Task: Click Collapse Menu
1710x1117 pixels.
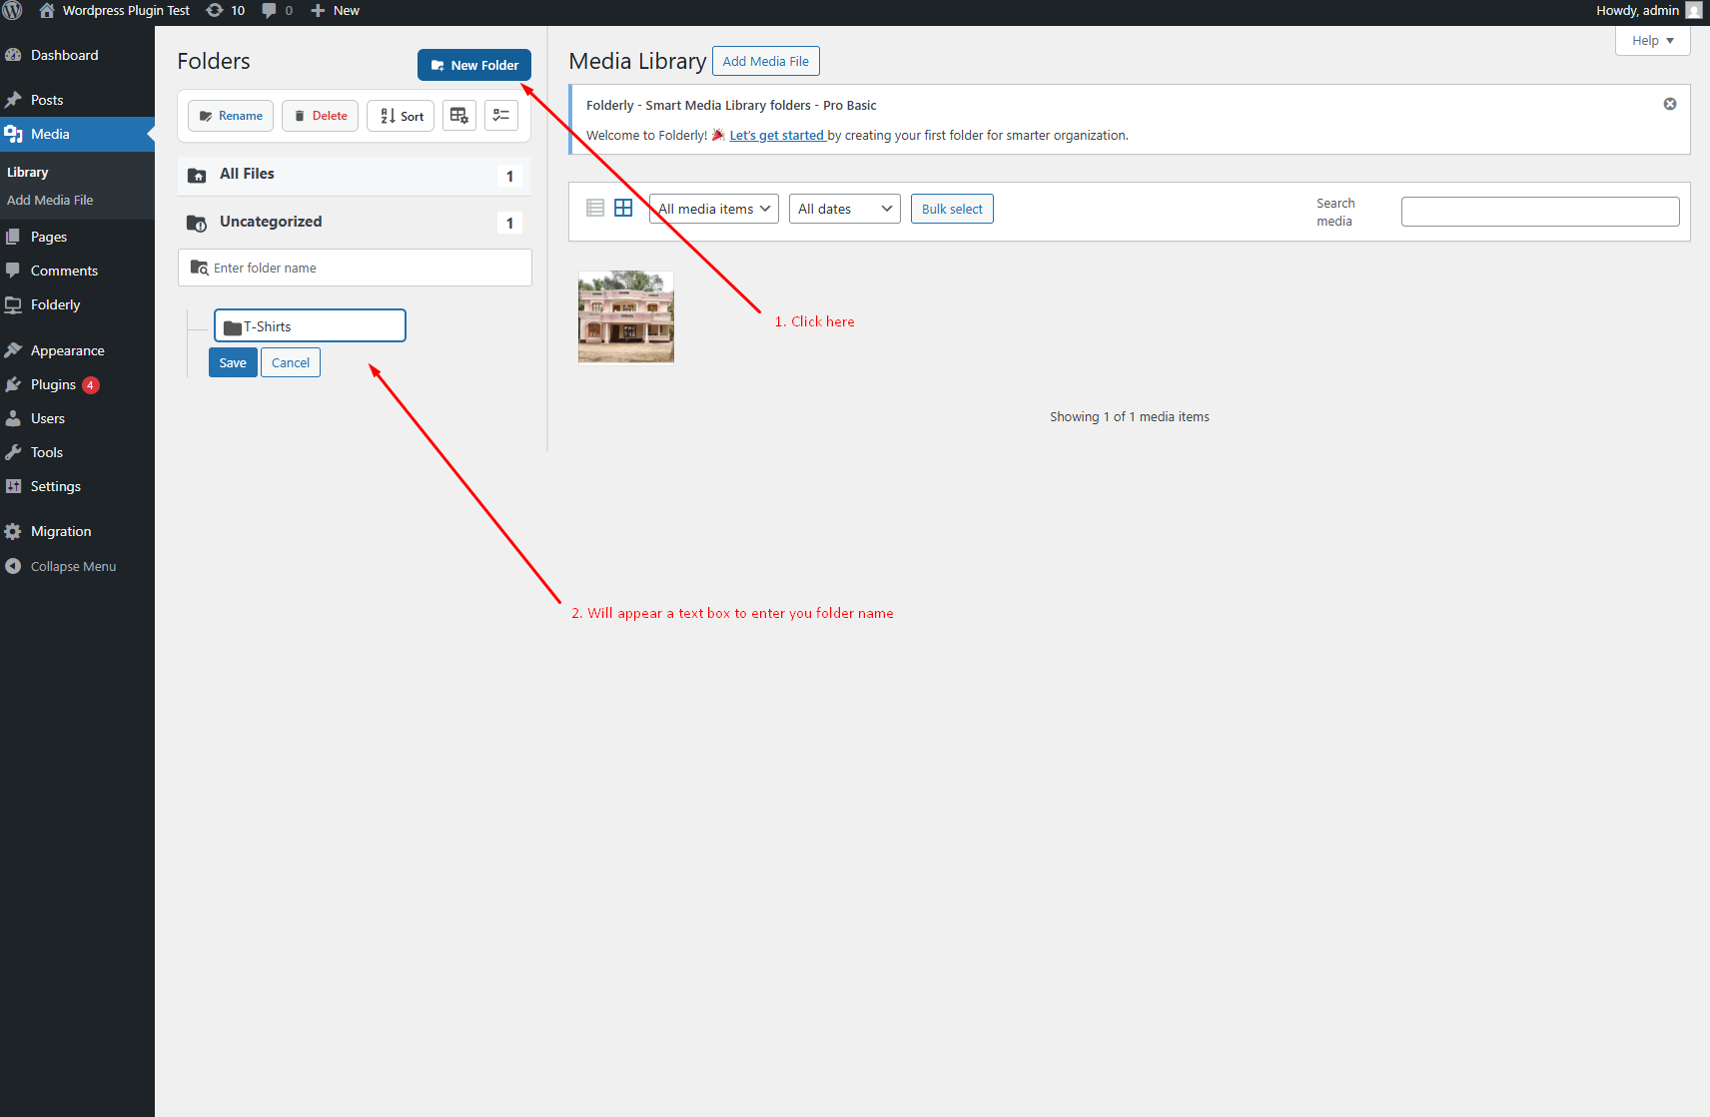Action: click(77, 566)
